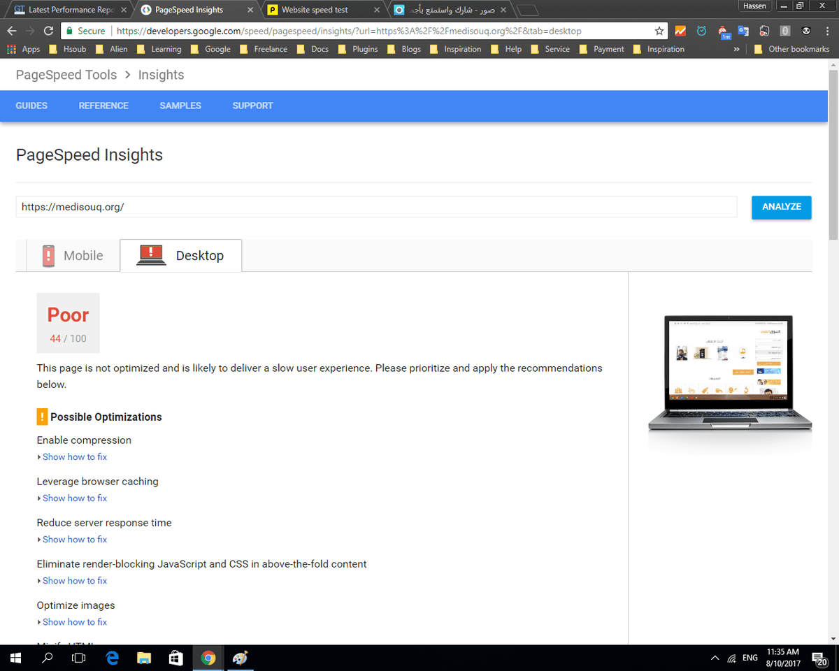Expand fix for Optimize images
Viewport: 839px width, 671px height.
point(74,622)
